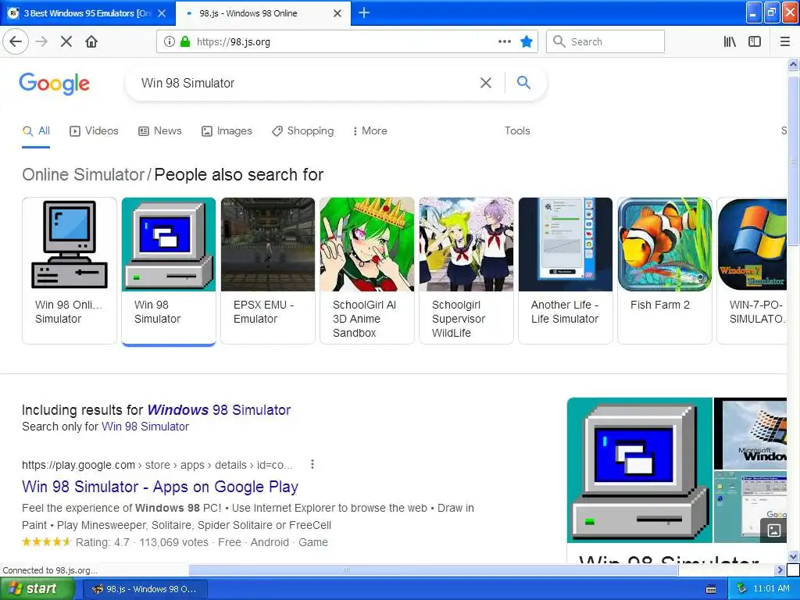The image size is (800, 600).
Task: Open the Fish Farm 2 card
Action: click(665, 270)
